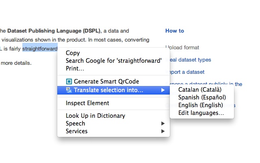
Task: Select Print... in the context menu
Action: (75, 68)
